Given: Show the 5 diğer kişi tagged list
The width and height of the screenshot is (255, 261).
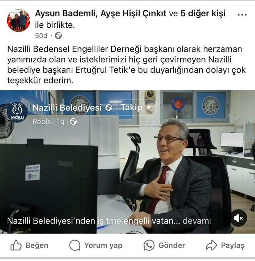Looking at the screenshot, I should tap(203, 13).
